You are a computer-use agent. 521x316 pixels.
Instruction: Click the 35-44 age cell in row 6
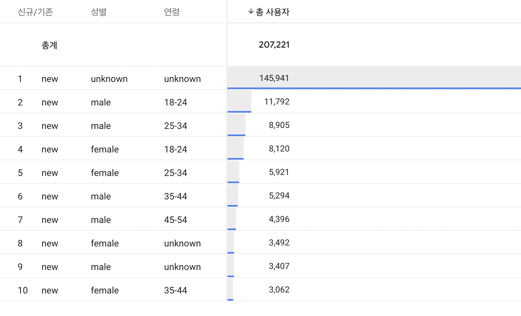pos(176,196)
